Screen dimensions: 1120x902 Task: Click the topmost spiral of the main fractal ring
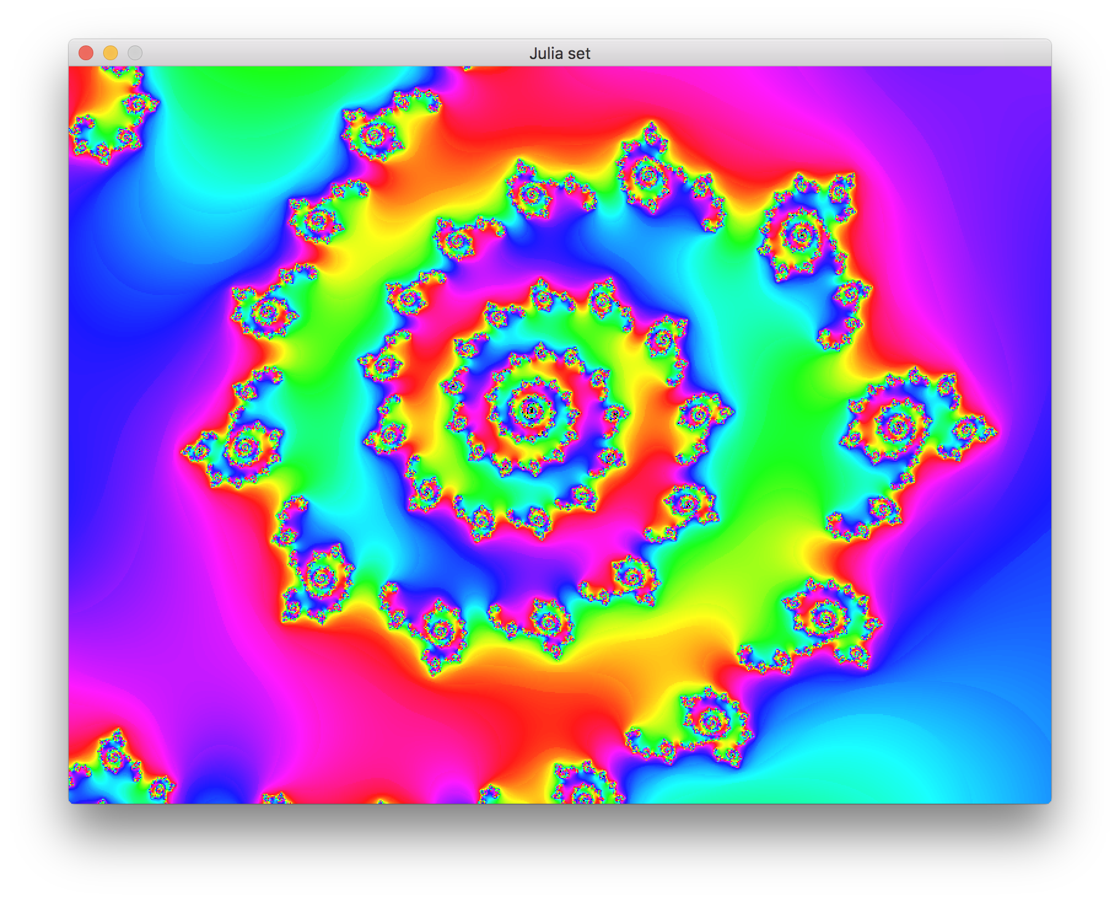(x=646, y=176)
